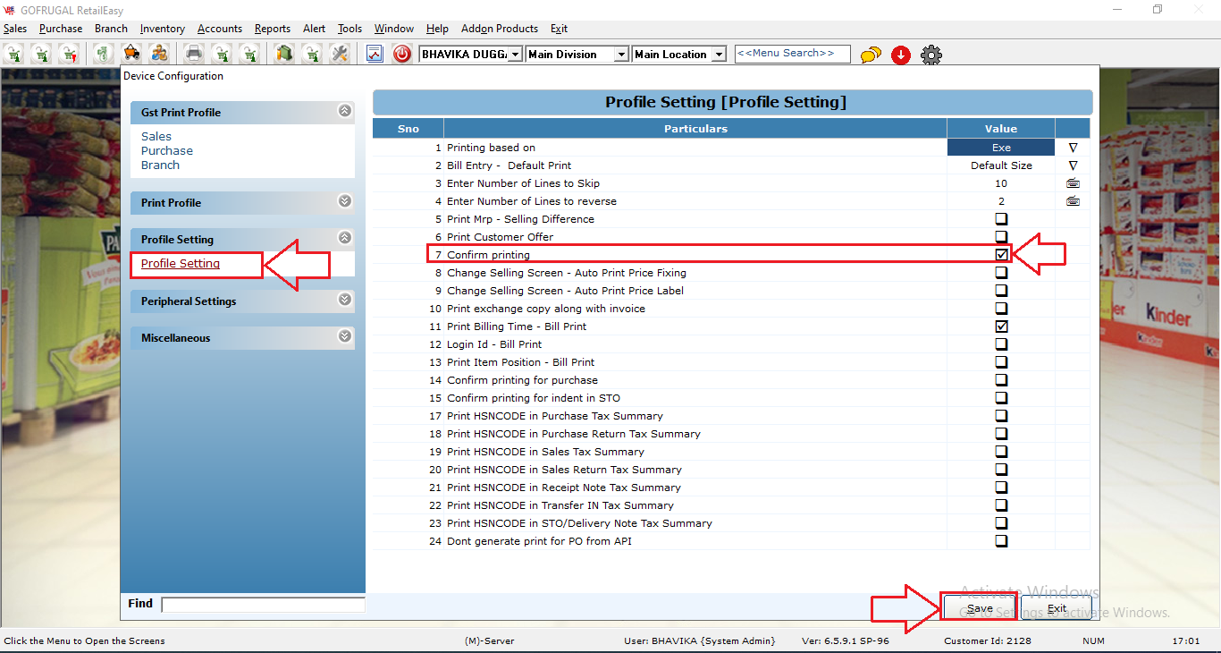Image resolution: width=1221 pixels, height=653 pixels.
Task: Click the Save button
Action: tap(980, 608)
